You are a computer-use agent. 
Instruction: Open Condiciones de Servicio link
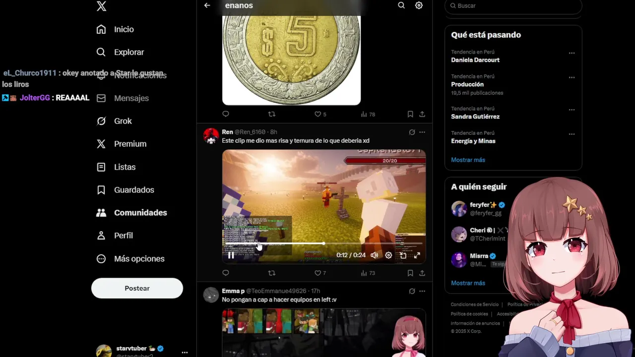click(x=475, y=304)
